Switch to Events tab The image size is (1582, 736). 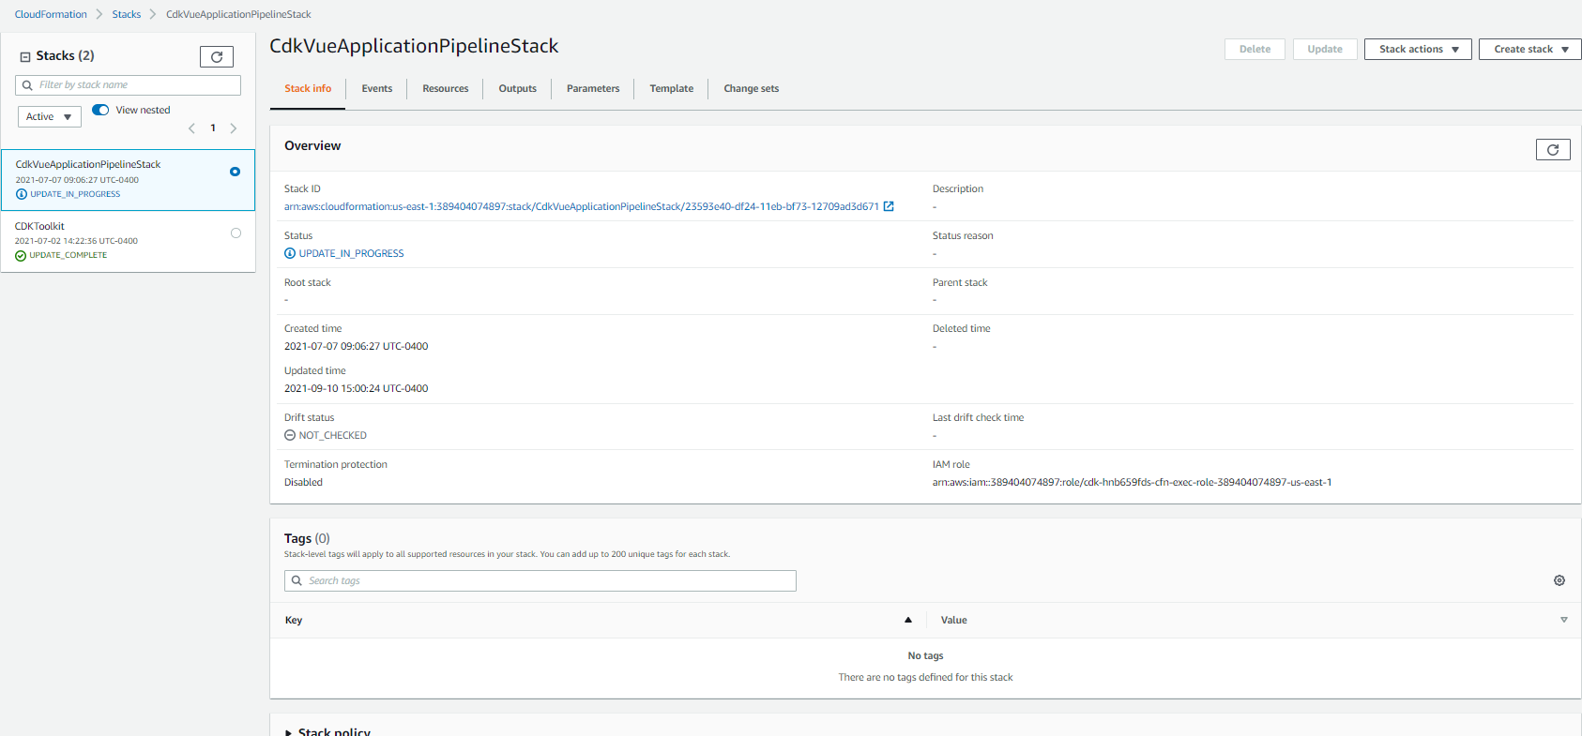(x=377, y=89)
